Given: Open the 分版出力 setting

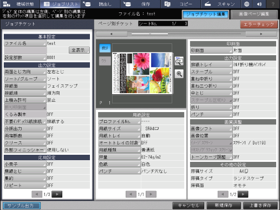Looking at the screenshot, I should coord(25,129).
